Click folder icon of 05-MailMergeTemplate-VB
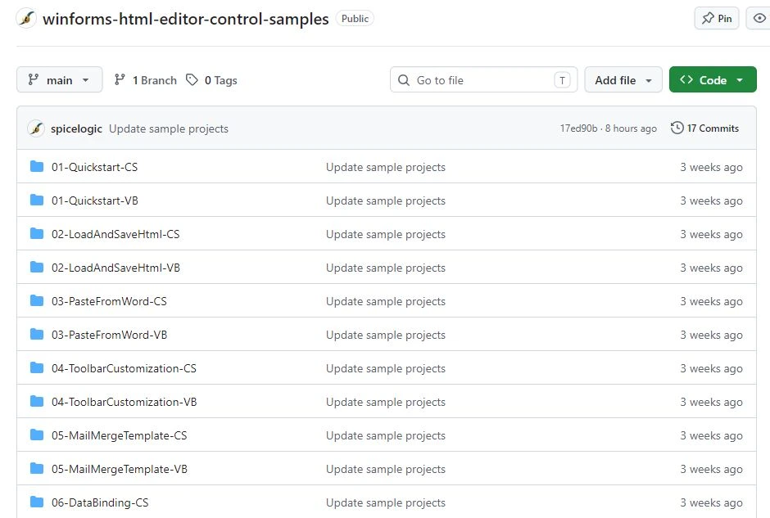The height and width of the screenshot is (518, 770). (x=36, y=468)
